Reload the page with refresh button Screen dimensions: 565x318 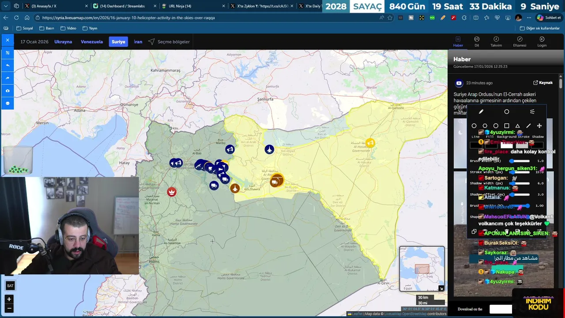pyautogui.click(x=16, y=18)
